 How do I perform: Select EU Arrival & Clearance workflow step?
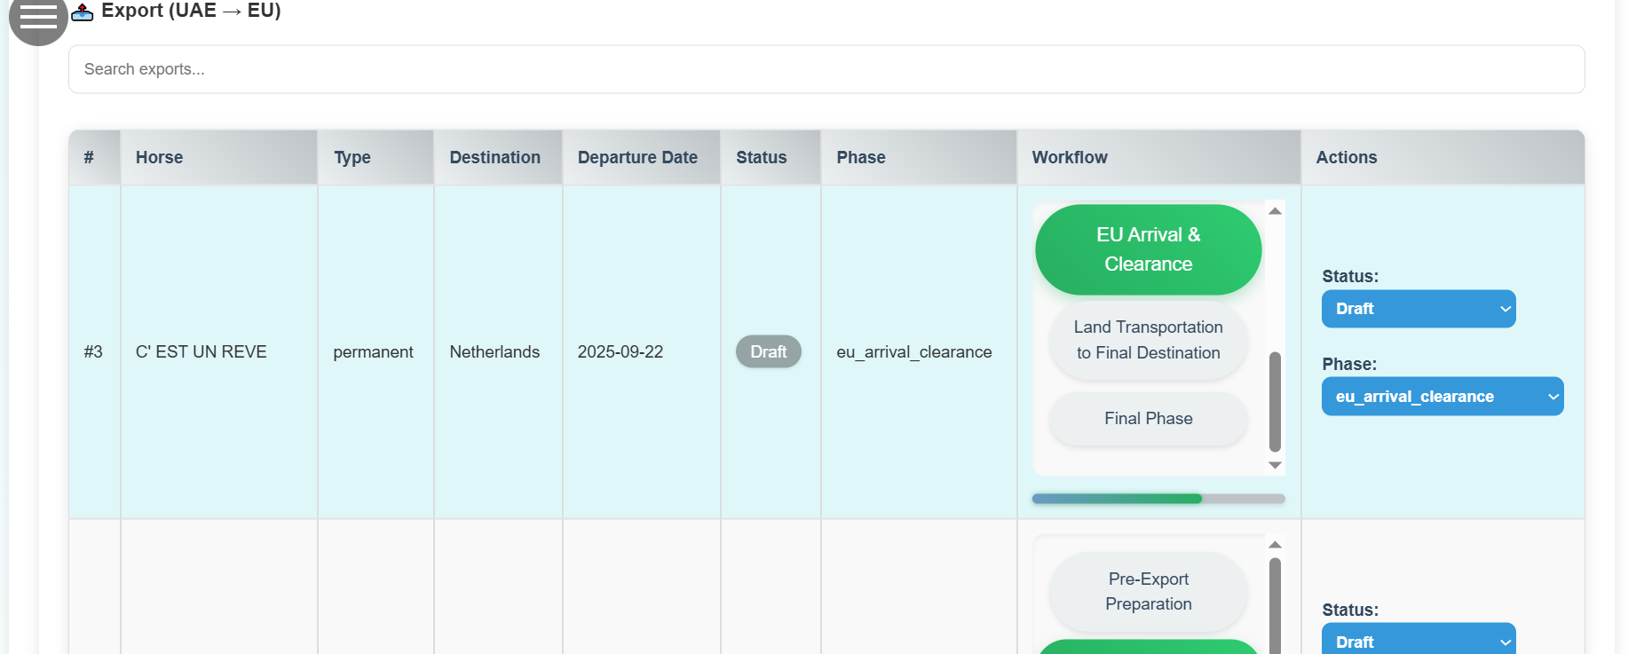[x=1148, y=249]
